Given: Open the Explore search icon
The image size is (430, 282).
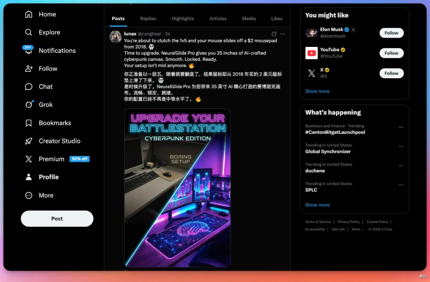Looking at the screenshot, I should [29, 33].
